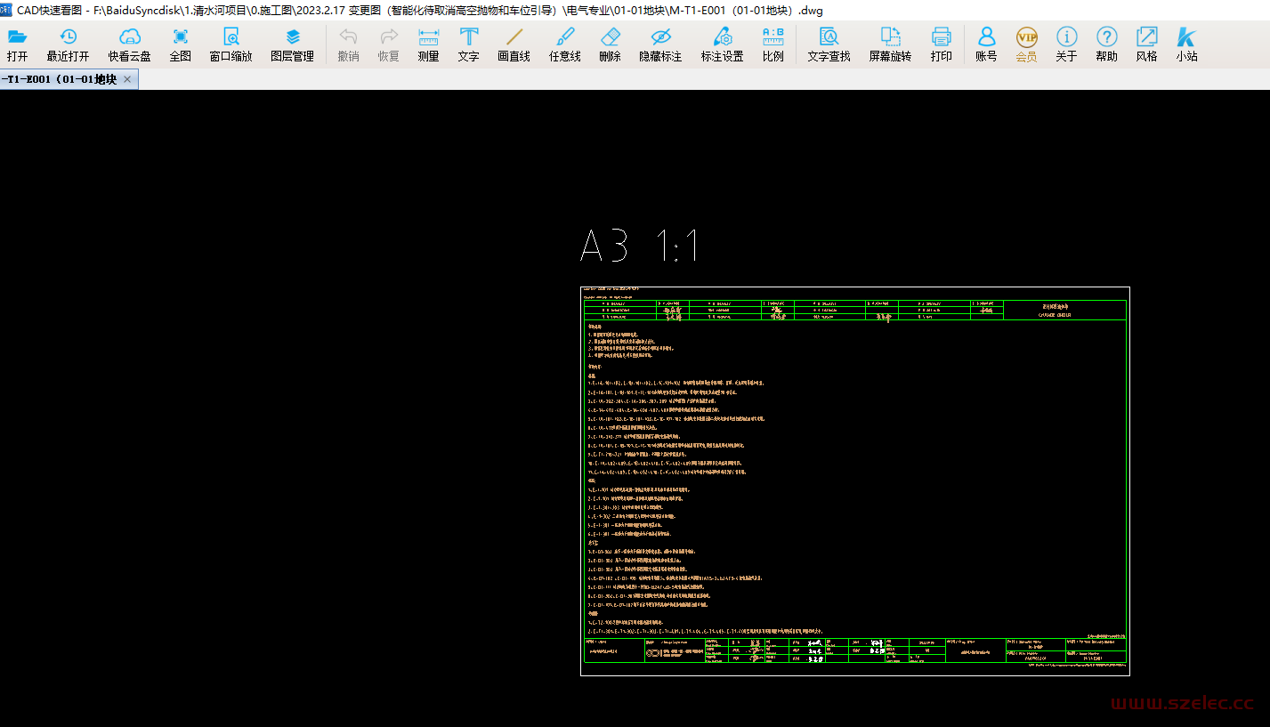Choose the 画直线 line drawing tool
The height and width of the screenshot is (727, 1270).
(x=514, y=44)
